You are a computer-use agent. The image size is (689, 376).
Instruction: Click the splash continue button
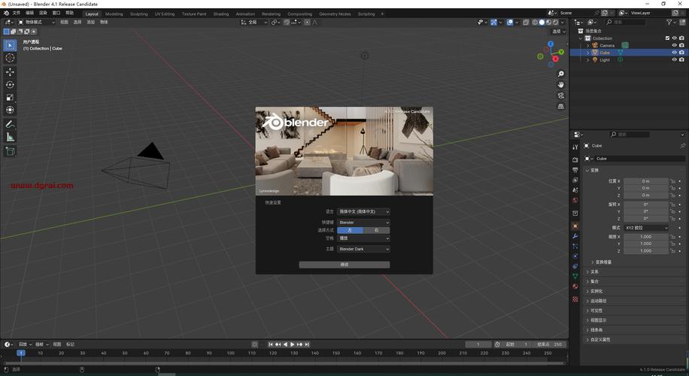pyautogui.click(x=344, y=265)
